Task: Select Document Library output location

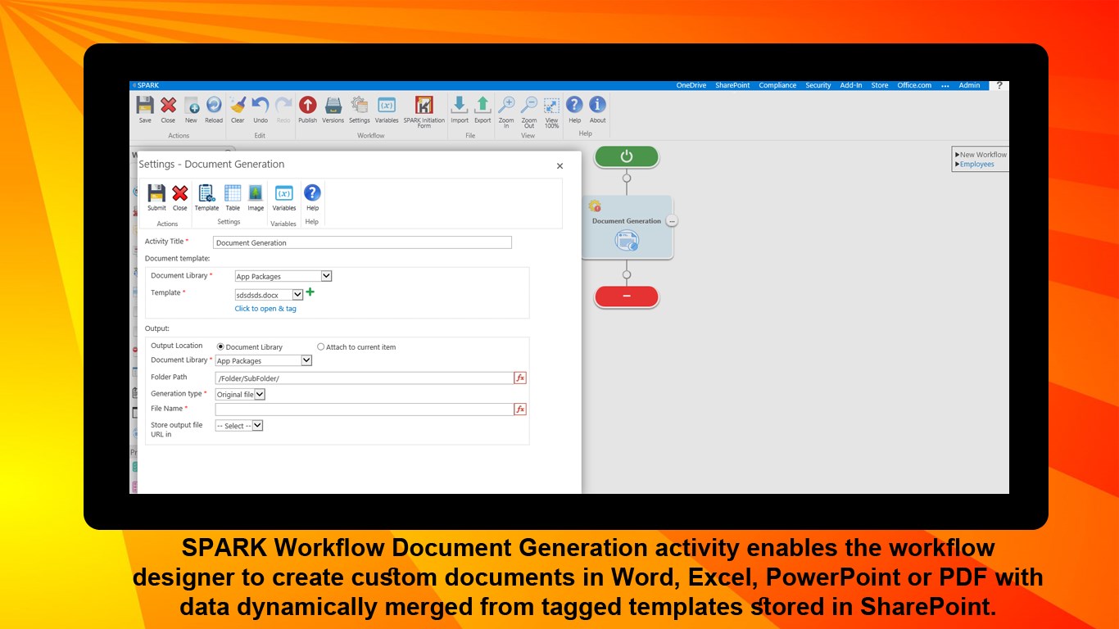Action: [220, 347]
